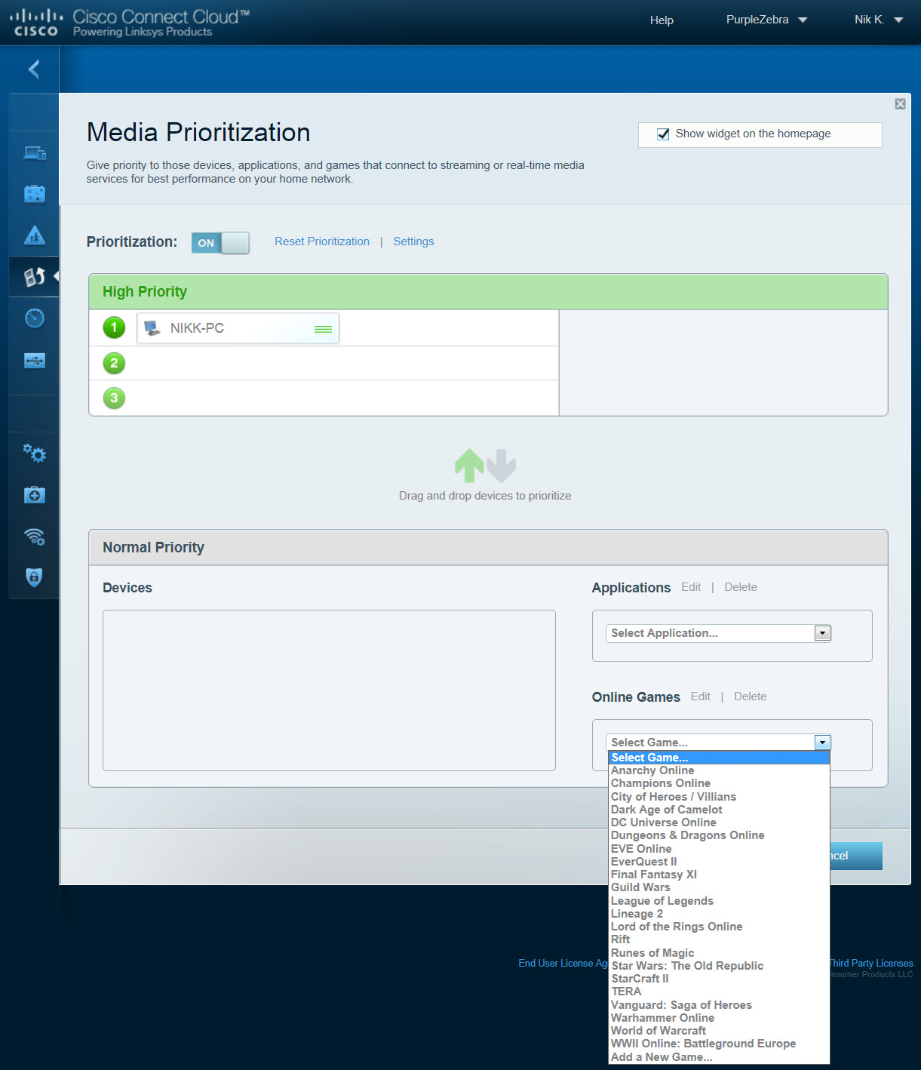921x1070 pixels.
Task: Pick Runes of Magic
Action: click(x=719, y=953)
